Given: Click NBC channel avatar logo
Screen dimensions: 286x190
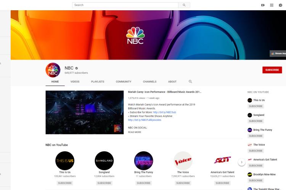Looking at the screenshot, I should (53, 70).
